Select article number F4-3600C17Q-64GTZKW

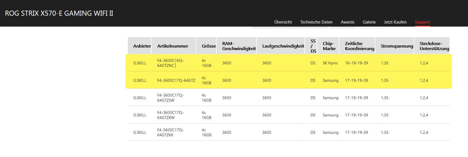click(170, 115)
